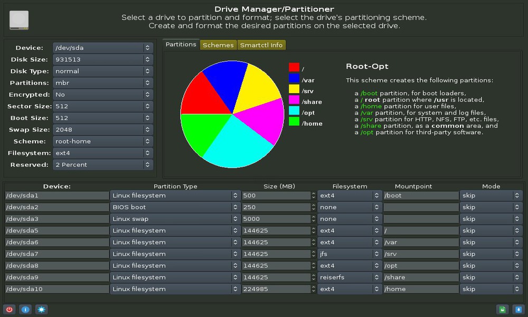Click the gear settings icon at bottom left
The width and height of the screenshot is (528, 317).
(x=41, y=309)
